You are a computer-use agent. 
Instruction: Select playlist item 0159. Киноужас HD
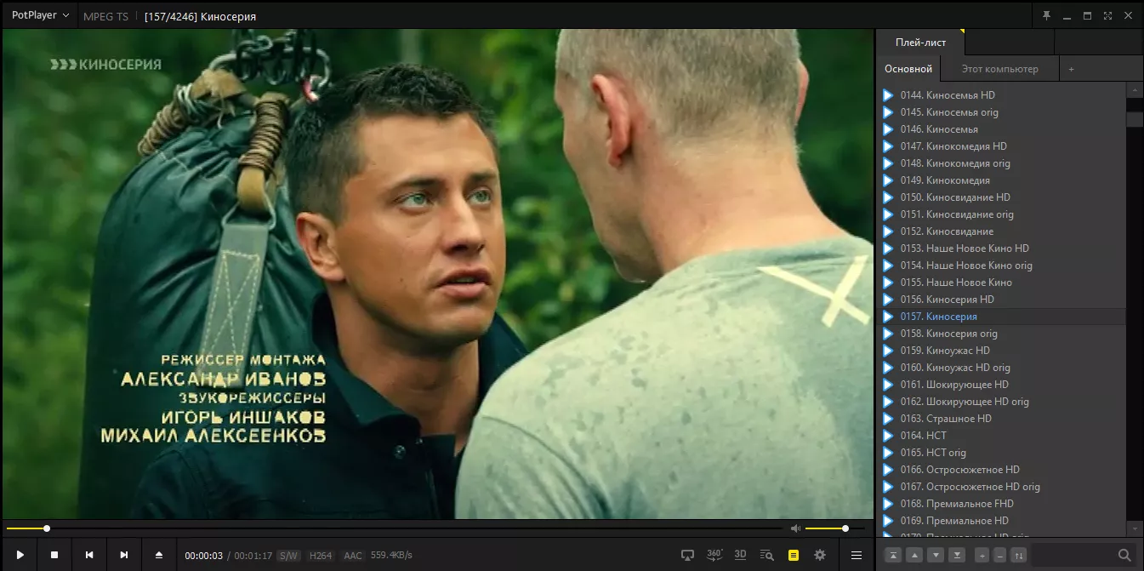pyautogui.click(x=1002, y=351)
